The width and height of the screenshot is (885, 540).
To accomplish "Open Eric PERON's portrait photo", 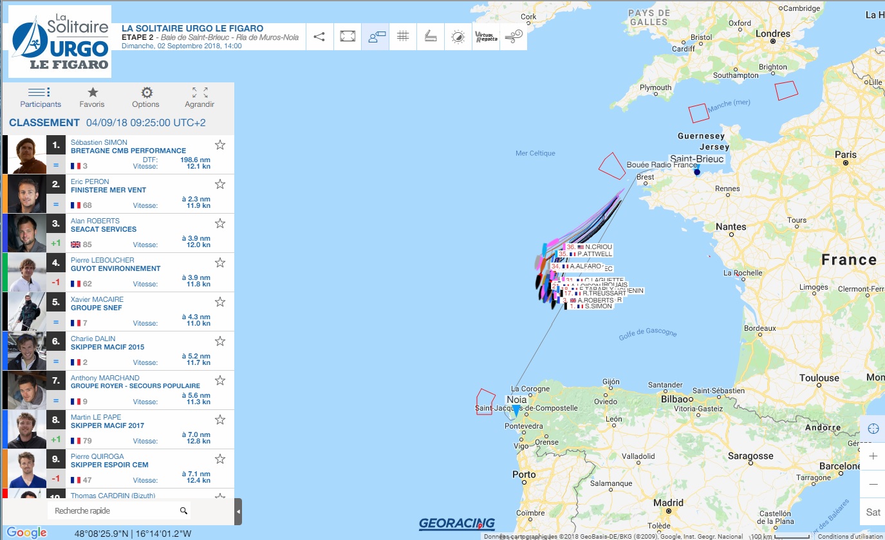I will (x=27, y=194).
